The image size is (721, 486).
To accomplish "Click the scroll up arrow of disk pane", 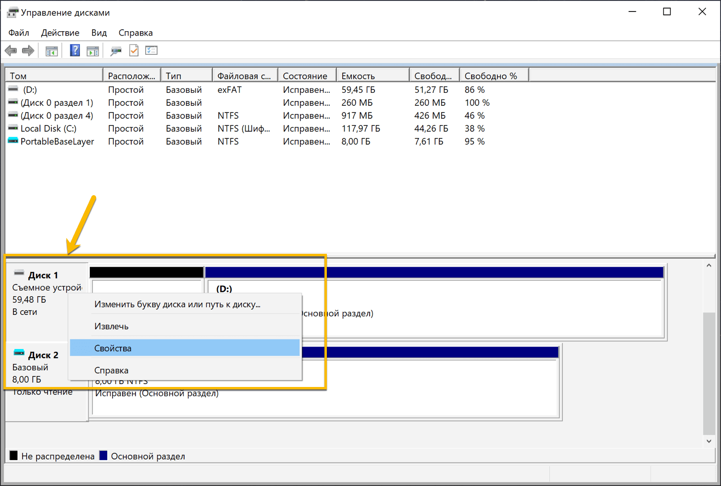I will [709, 265].
